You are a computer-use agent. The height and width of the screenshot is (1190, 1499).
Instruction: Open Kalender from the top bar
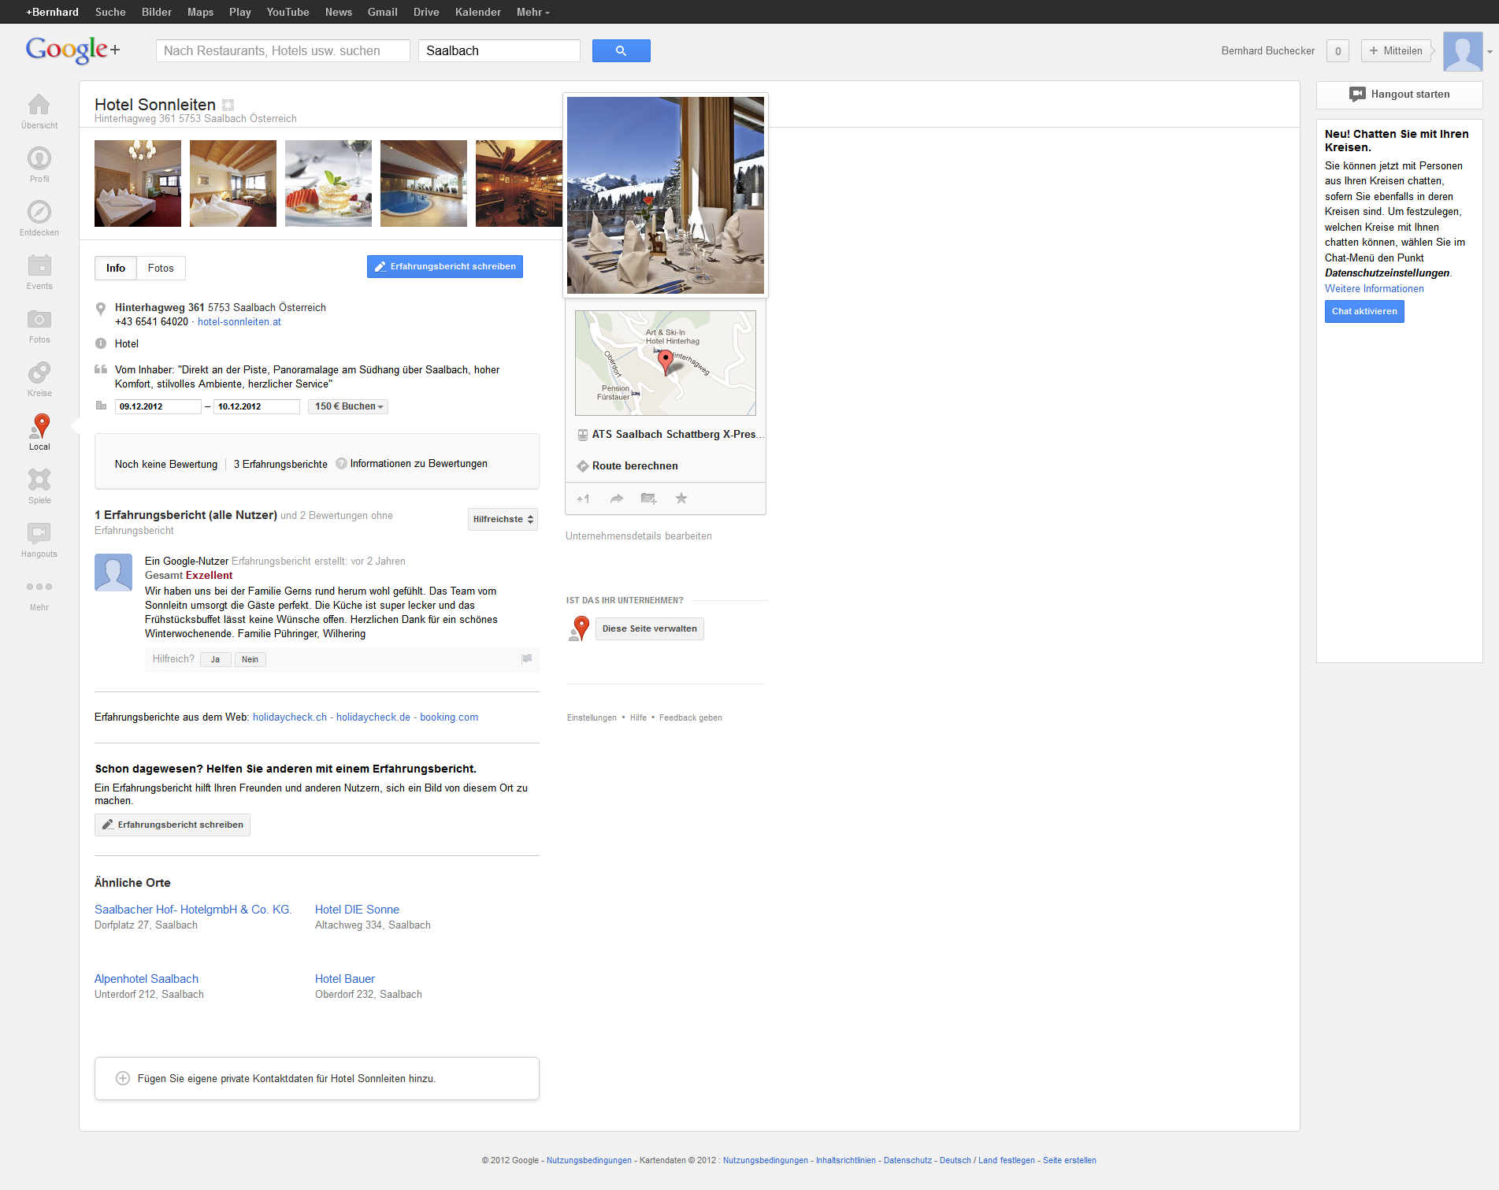[477, 12]
